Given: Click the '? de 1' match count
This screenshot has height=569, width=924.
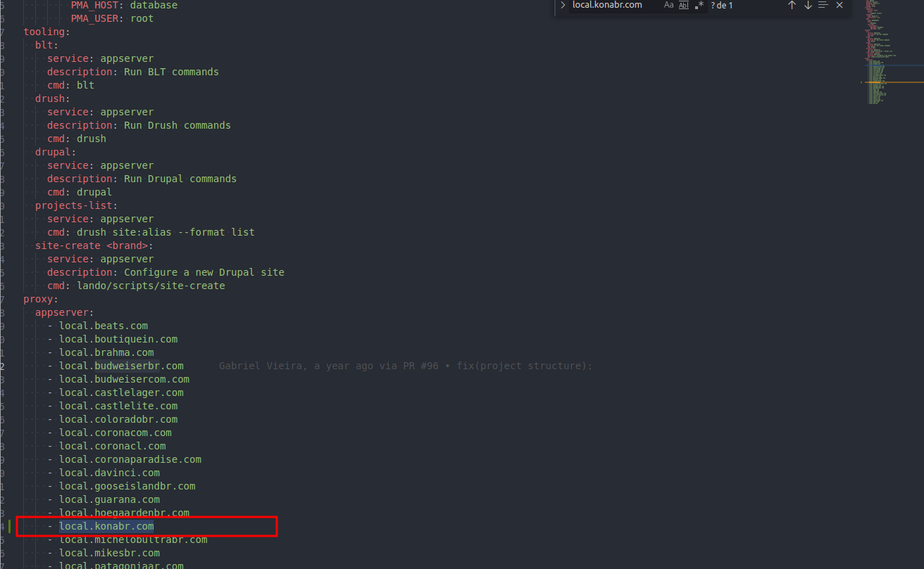Looking at the screenshot, I should tap(722, 6).
